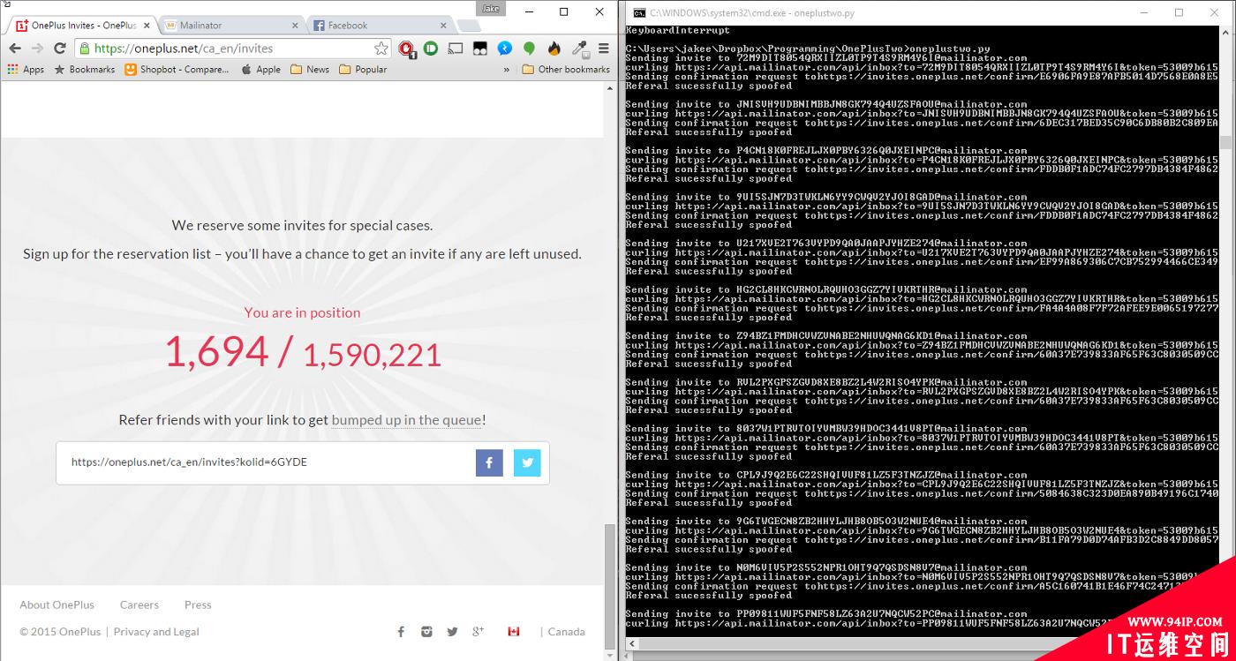Image resolution: width=1236 pixels, height=661 pixels.
Task: Open OnePlus Instagram from footer icon
Action: pyautogui.click(x=426, y=631)
